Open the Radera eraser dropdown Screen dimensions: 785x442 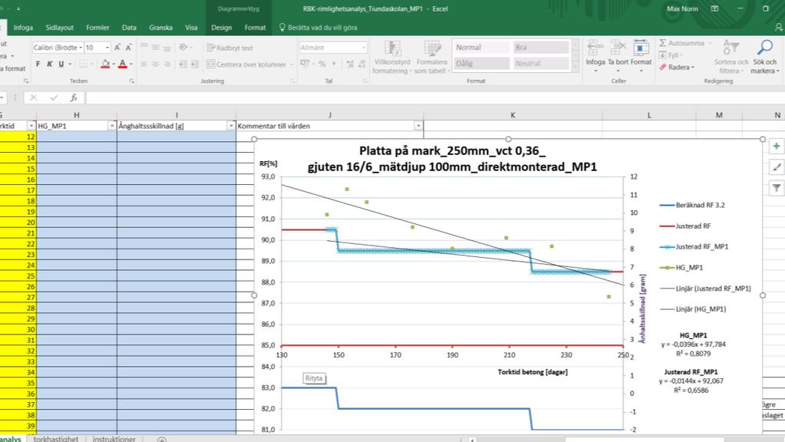677,67
